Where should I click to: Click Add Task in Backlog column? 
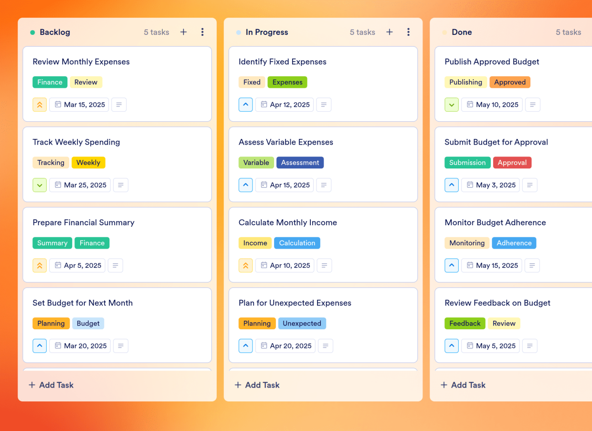(51, 385)
